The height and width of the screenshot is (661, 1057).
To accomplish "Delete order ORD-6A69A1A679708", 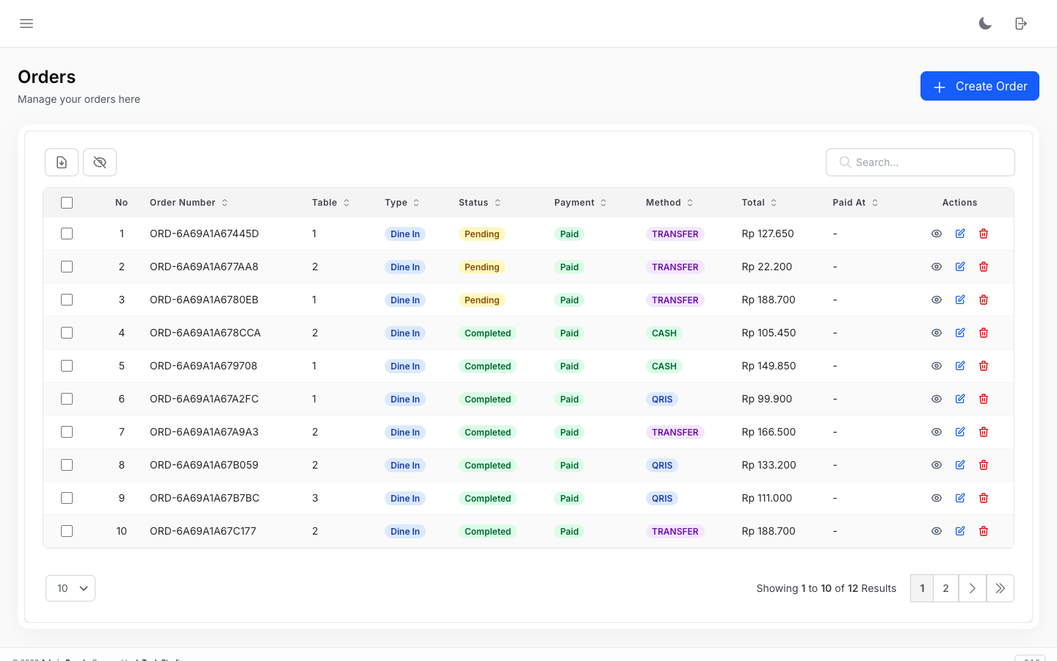I will 984,366.
